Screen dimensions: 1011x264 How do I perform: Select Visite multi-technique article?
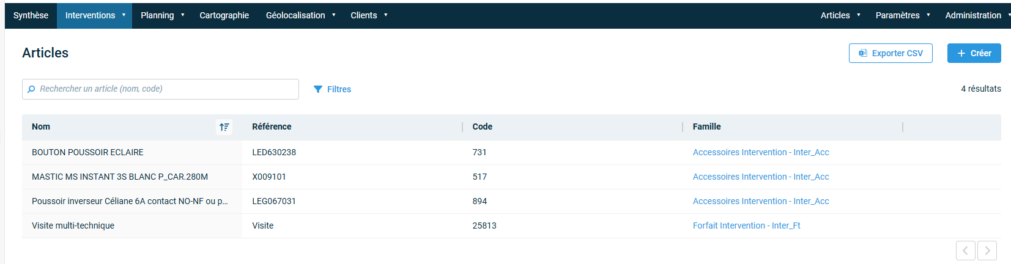click(73, 226)
